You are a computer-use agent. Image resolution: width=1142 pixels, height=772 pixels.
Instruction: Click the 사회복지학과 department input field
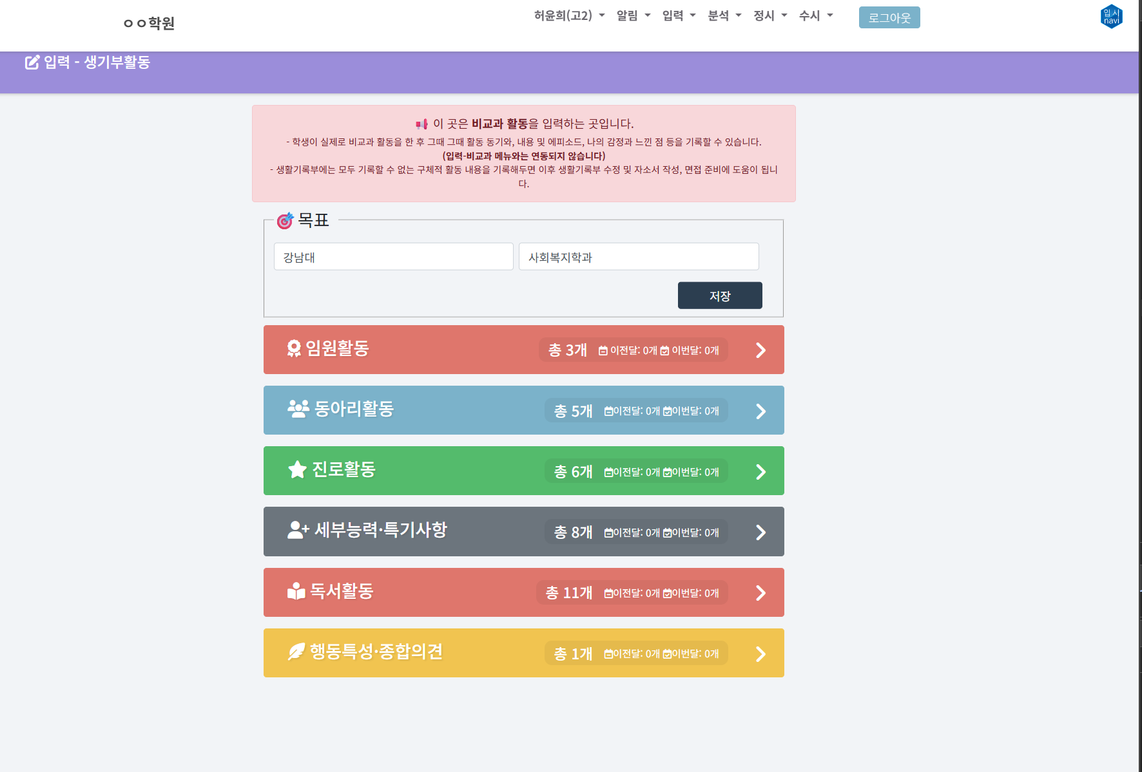(x=638, y=257)
